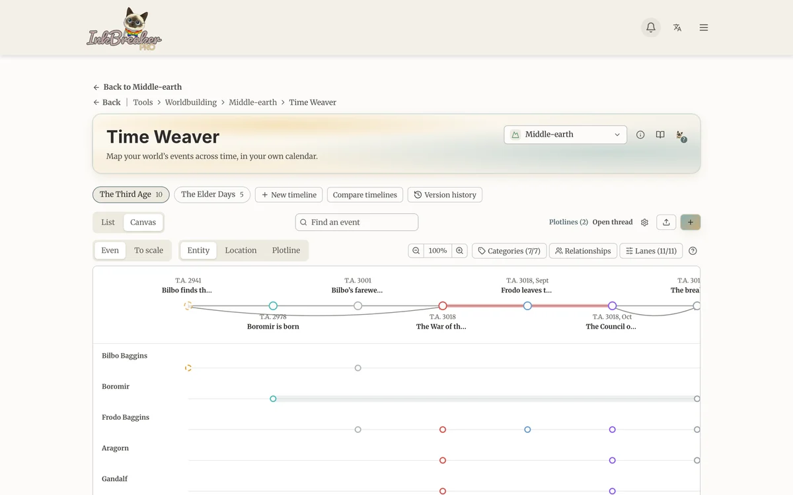Click Time Weaver breadcrumb text
This screenshot has width=793, height=495.
[313, 102]
